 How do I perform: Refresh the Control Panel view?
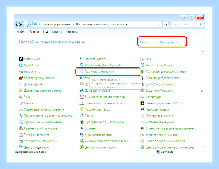coord(166,24)
